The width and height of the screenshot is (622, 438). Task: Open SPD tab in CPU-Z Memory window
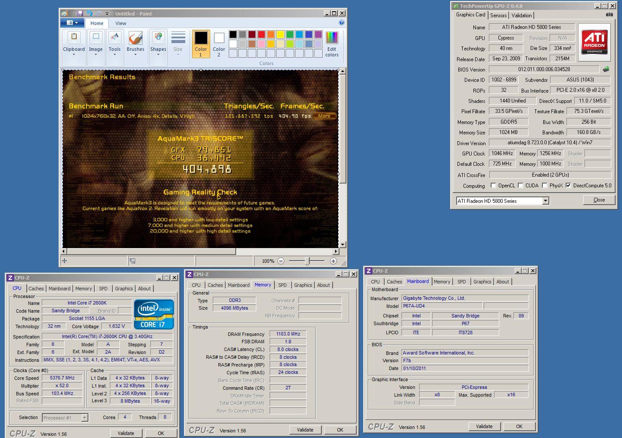[283, 285]
